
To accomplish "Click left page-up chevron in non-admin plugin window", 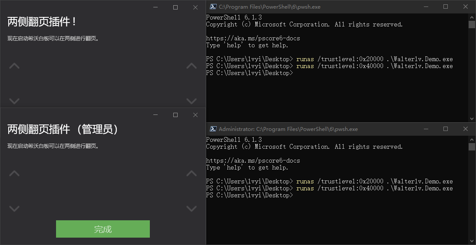I will pyautogui.click(x=14, y=66).
